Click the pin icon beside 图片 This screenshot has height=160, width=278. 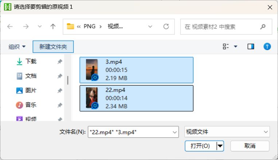[60, 91]
